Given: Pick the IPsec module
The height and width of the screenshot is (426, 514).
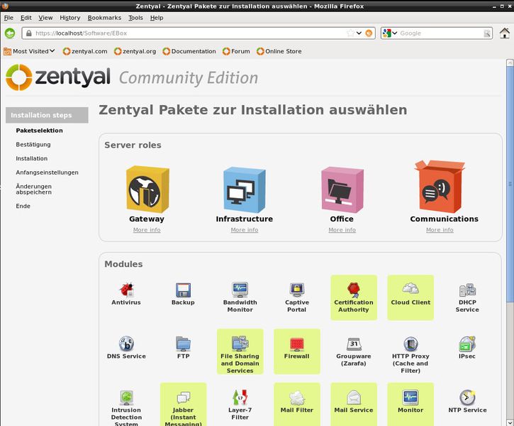Looking at the screenshot, I should coord(467,348).
